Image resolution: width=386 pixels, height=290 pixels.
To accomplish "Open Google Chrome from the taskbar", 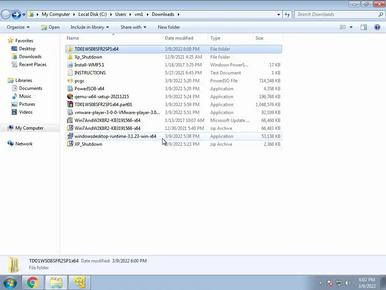I will (x=33, y=282).
